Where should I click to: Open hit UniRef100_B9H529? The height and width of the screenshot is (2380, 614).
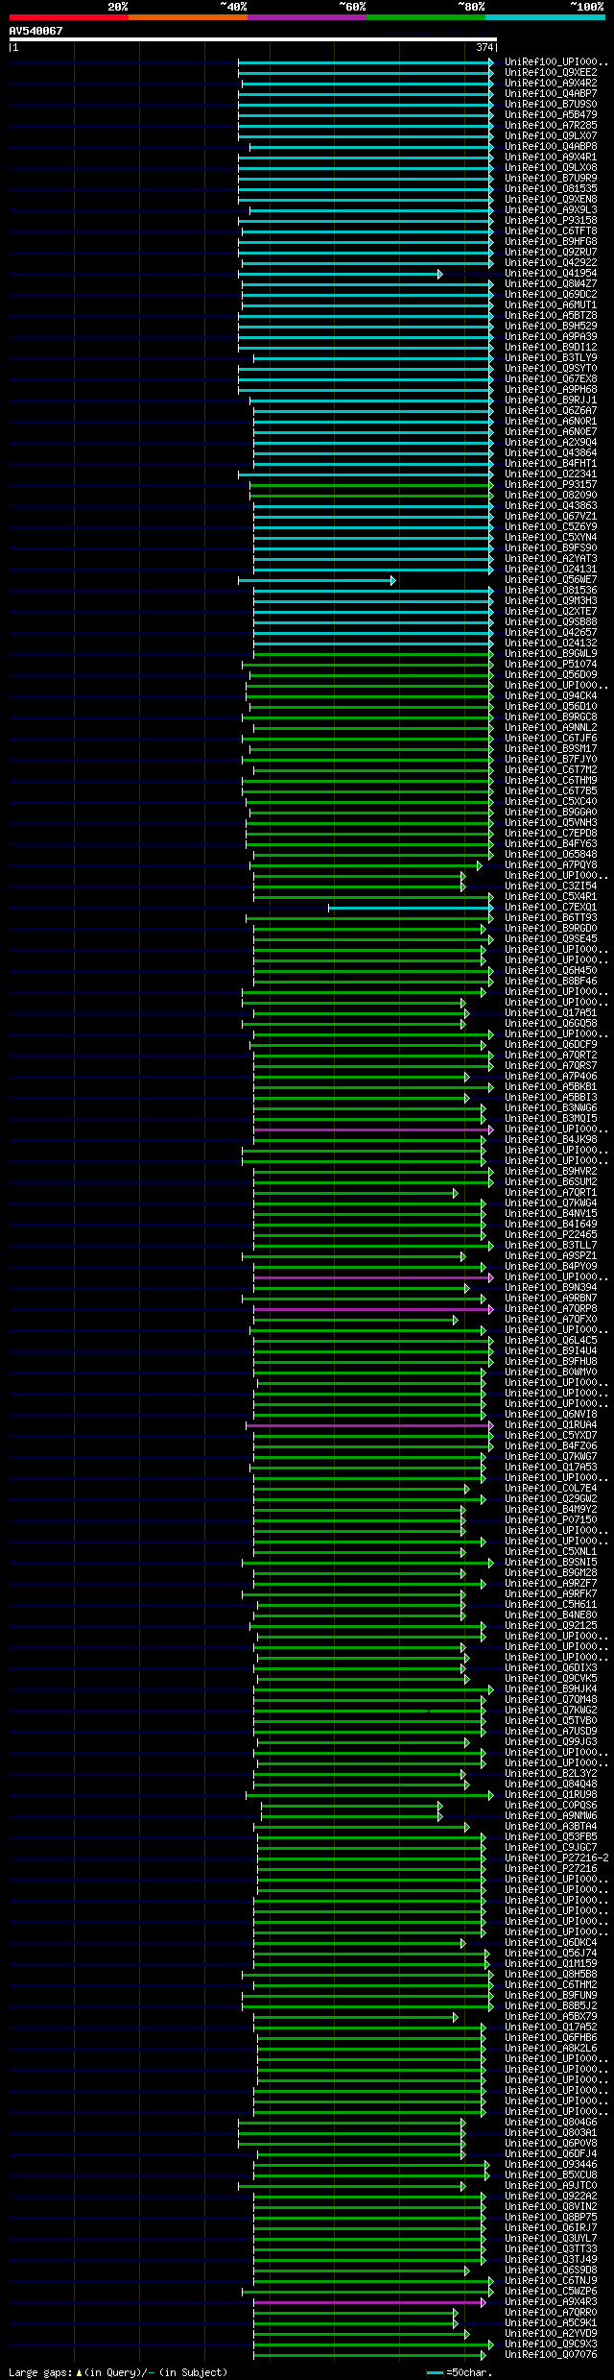551,326
